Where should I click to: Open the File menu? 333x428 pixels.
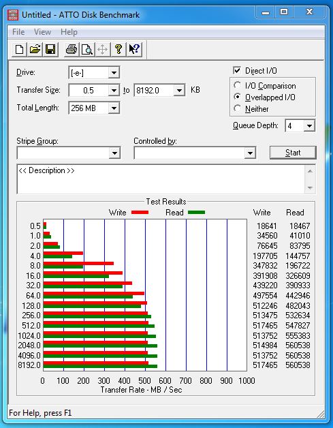pos(18,32)
